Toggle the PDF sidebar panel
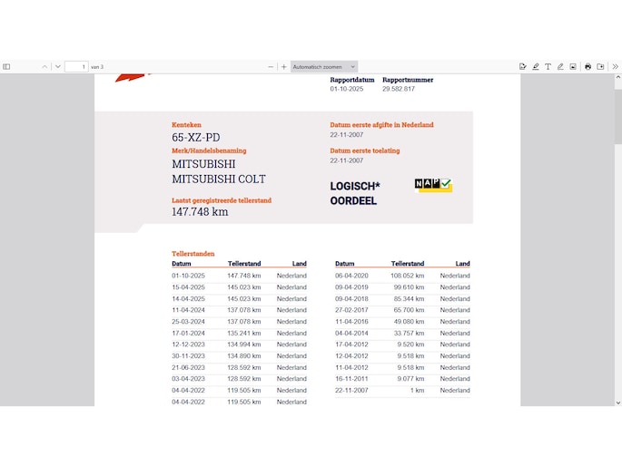Image resolution: width=622 pixels, height=466 pixels. tap(6, 66)
